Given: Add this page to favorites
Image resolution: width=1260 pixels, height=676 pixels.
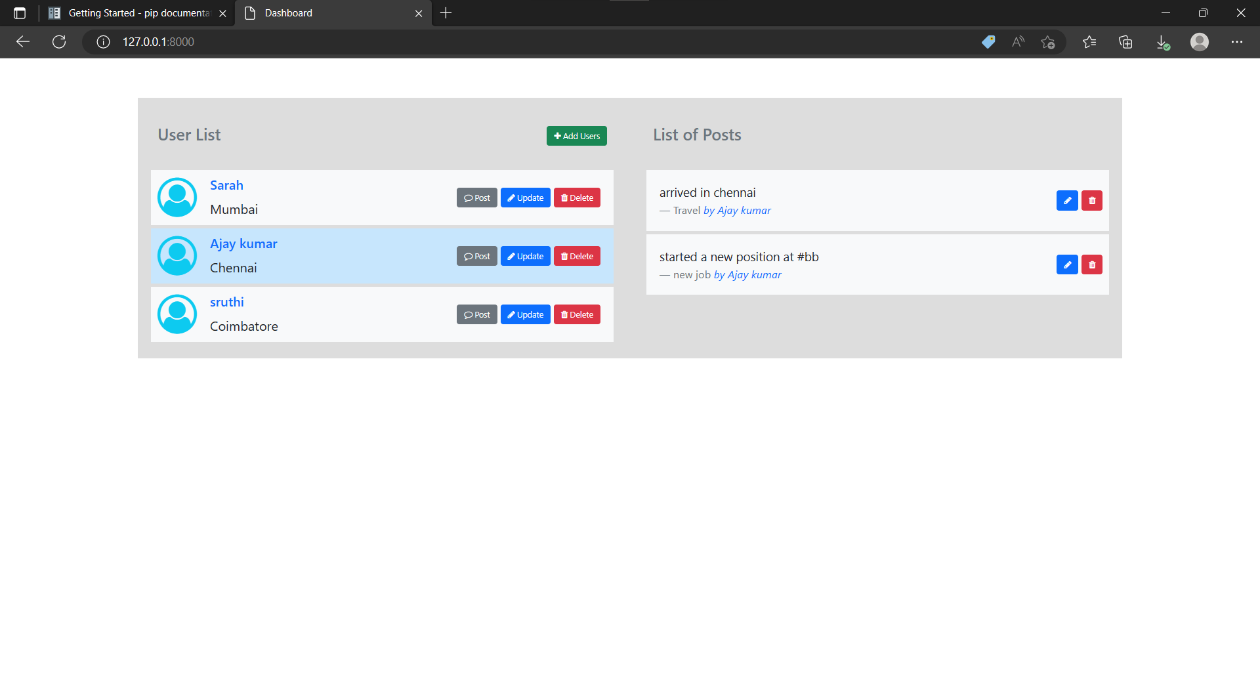Looking at the screenshot, I should [1048, 42].
